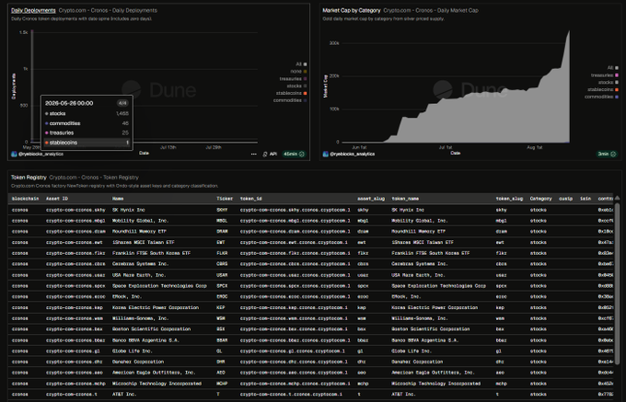Select the 'WSM' ticker cell
The height and width of the screenshot is (402, 626).
coord(221,318)
